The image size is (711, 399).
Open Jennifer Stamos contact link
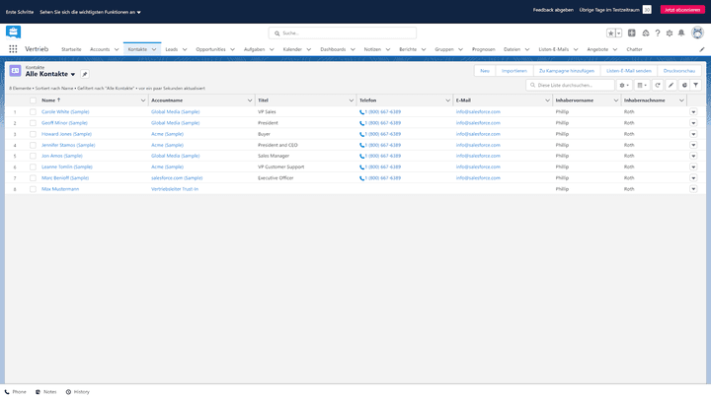point(68,145)
